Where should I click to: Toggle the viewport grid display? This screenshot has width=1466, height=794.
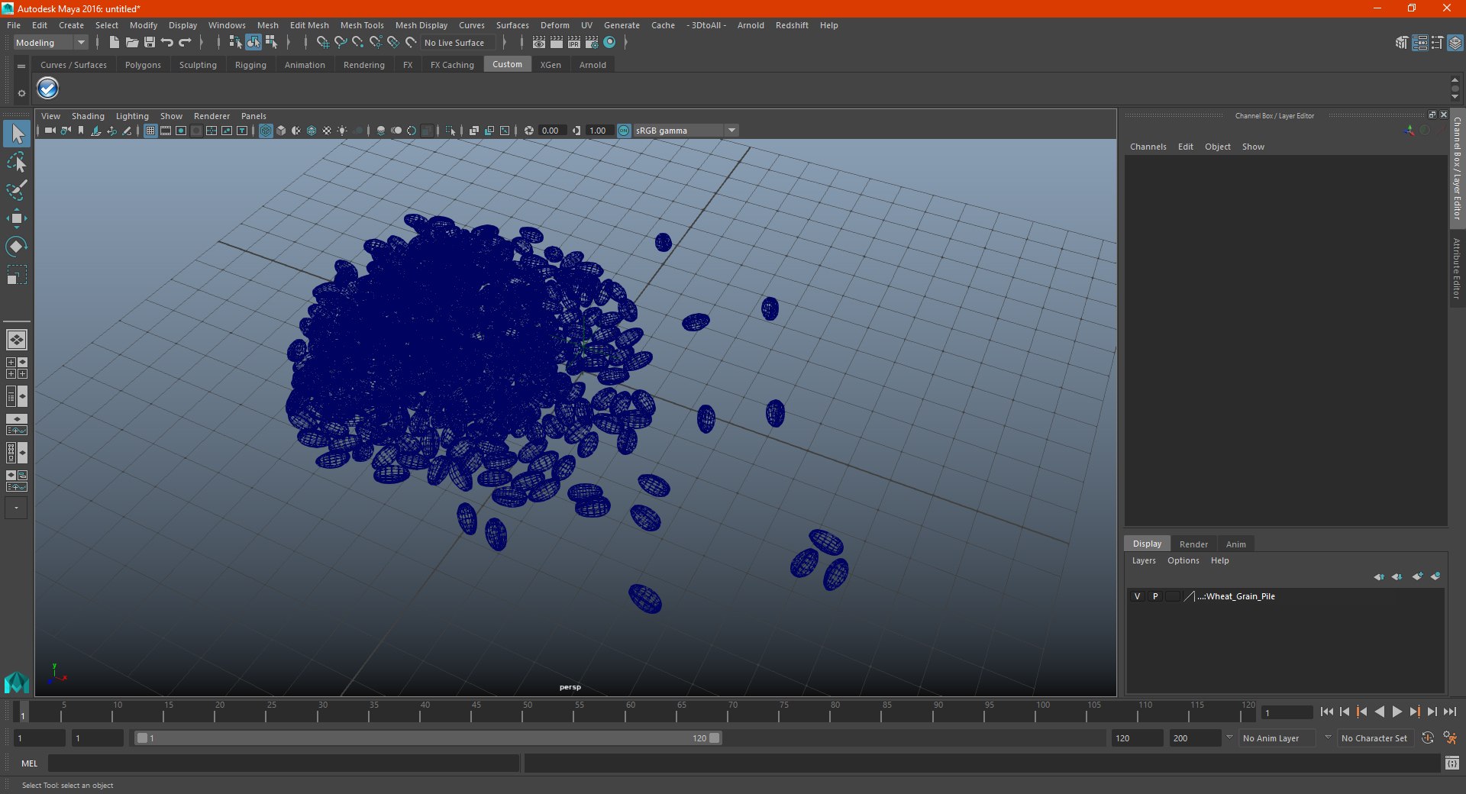click(x=150, y=131)
